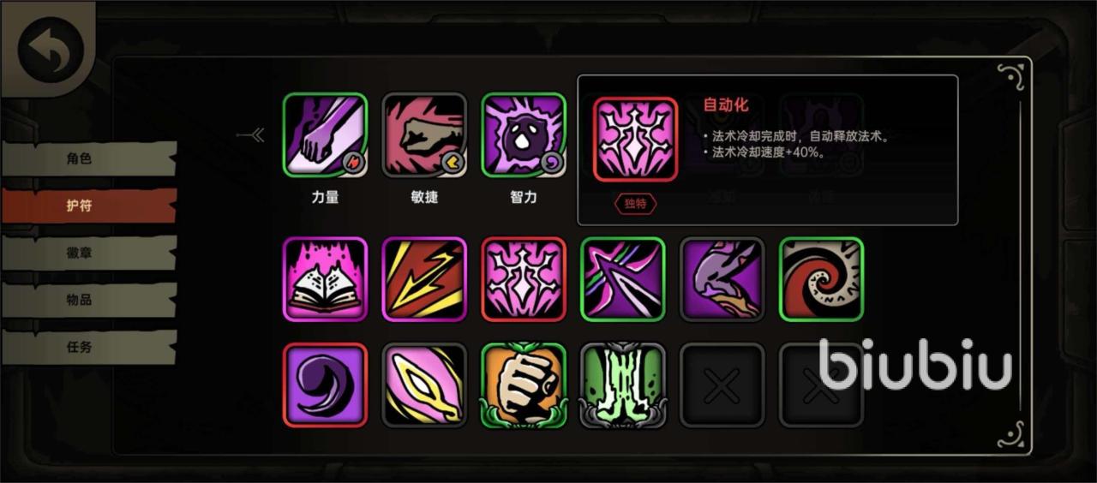
Task: Select the 敏捷 agility talisman icon
Action: [424, 135]
